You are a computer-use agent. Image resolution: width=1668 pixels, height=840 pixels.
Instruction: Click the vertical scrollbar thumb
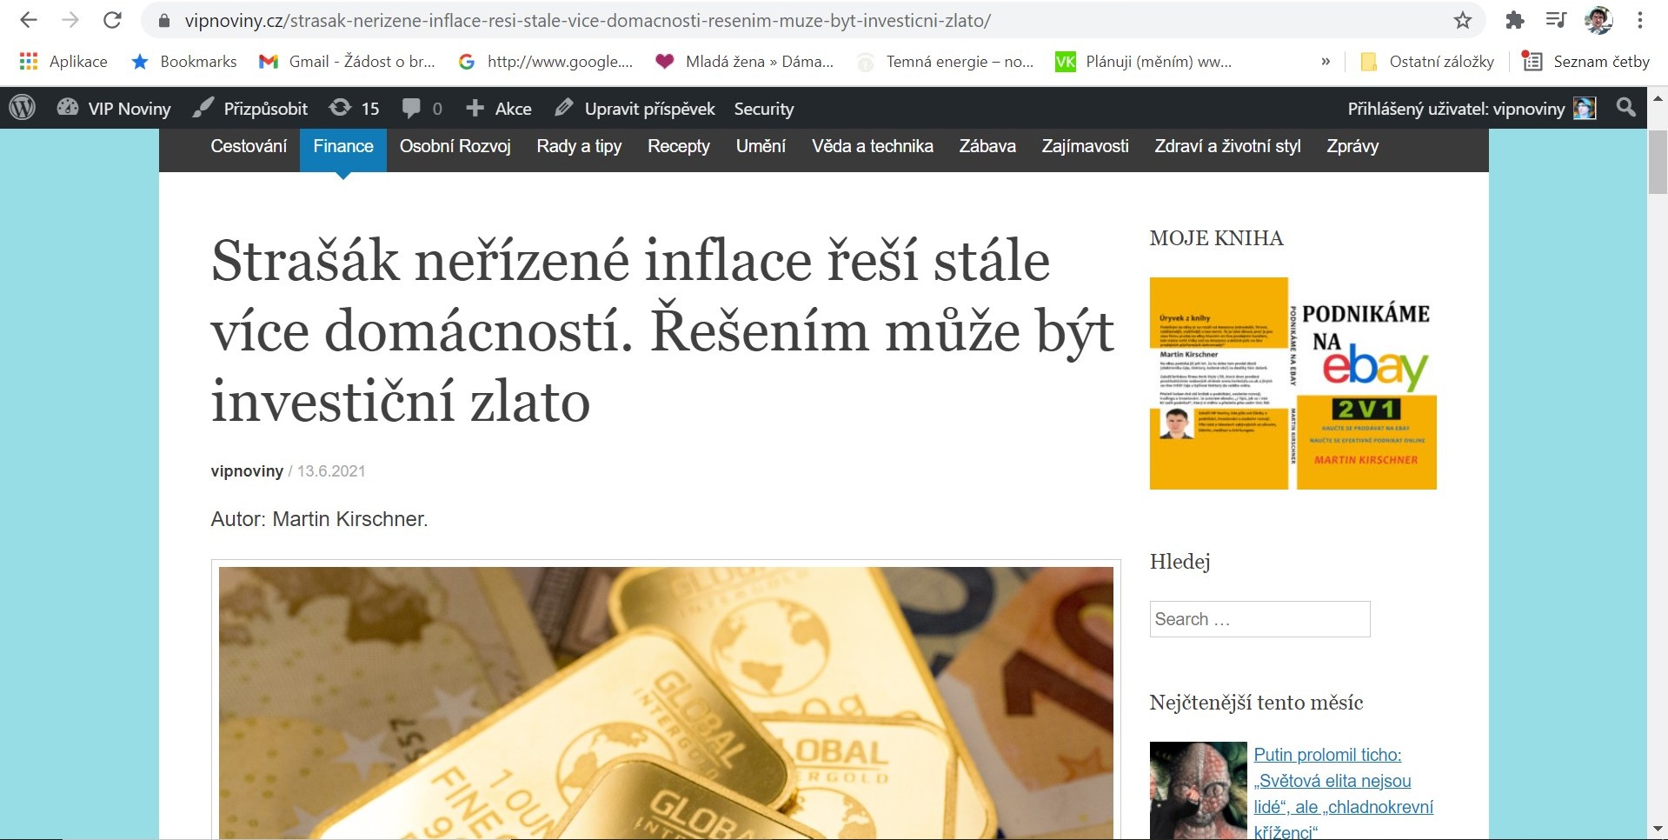tap(1658, 162)
